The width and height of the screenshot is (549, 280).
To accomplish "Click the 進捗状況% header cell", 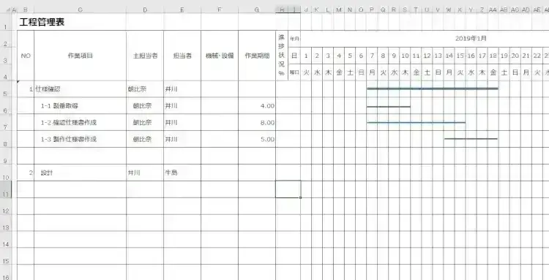I will coord(282,56).
